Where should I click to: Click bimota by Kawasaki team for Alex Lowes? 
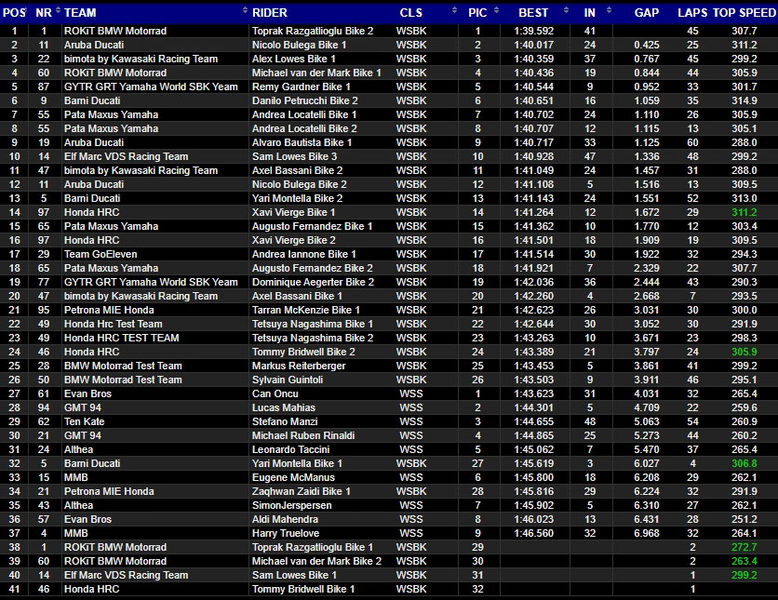click(x=141, y=59)
